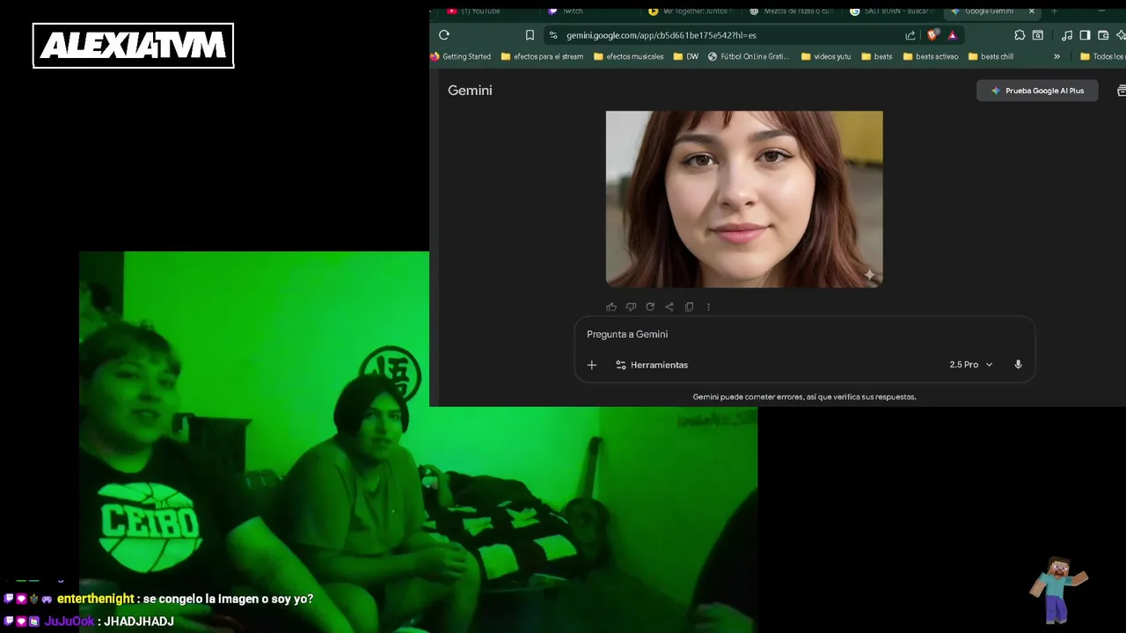Image resolution: width=1126 pixels, height=633 pixels.
Task: Like the Gemini response with thumbs up
Action: (611, 307)
